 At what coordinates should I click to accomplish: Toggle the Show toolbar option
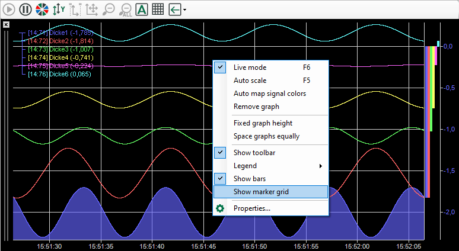(x=254, y=153)
